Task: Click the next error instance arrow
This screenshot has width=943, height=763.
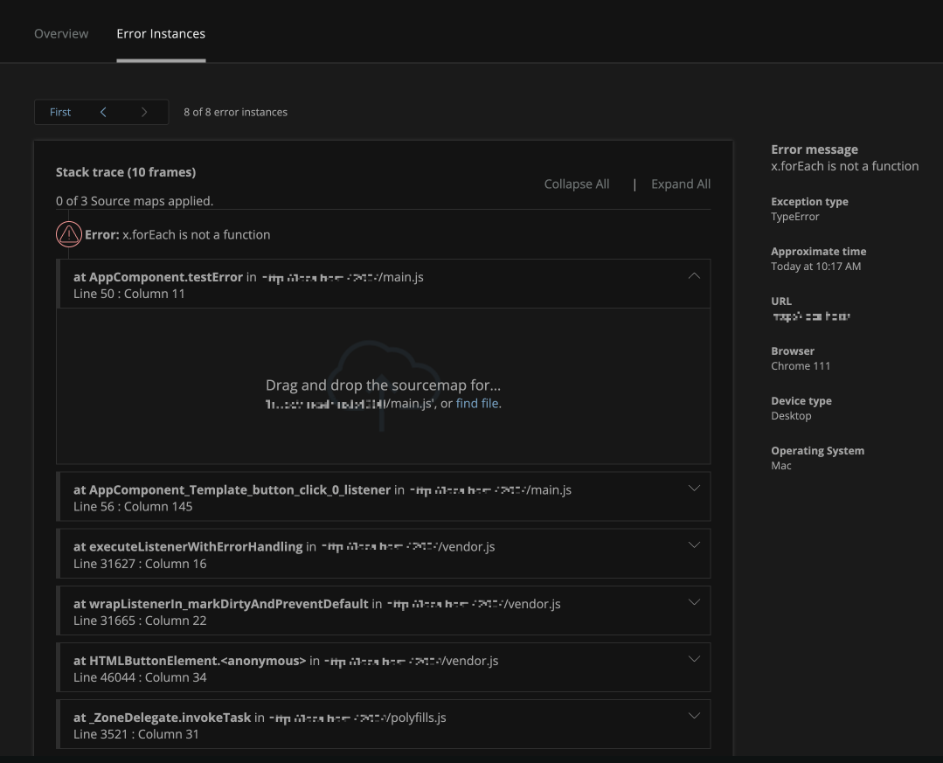Action: point(144,112)
